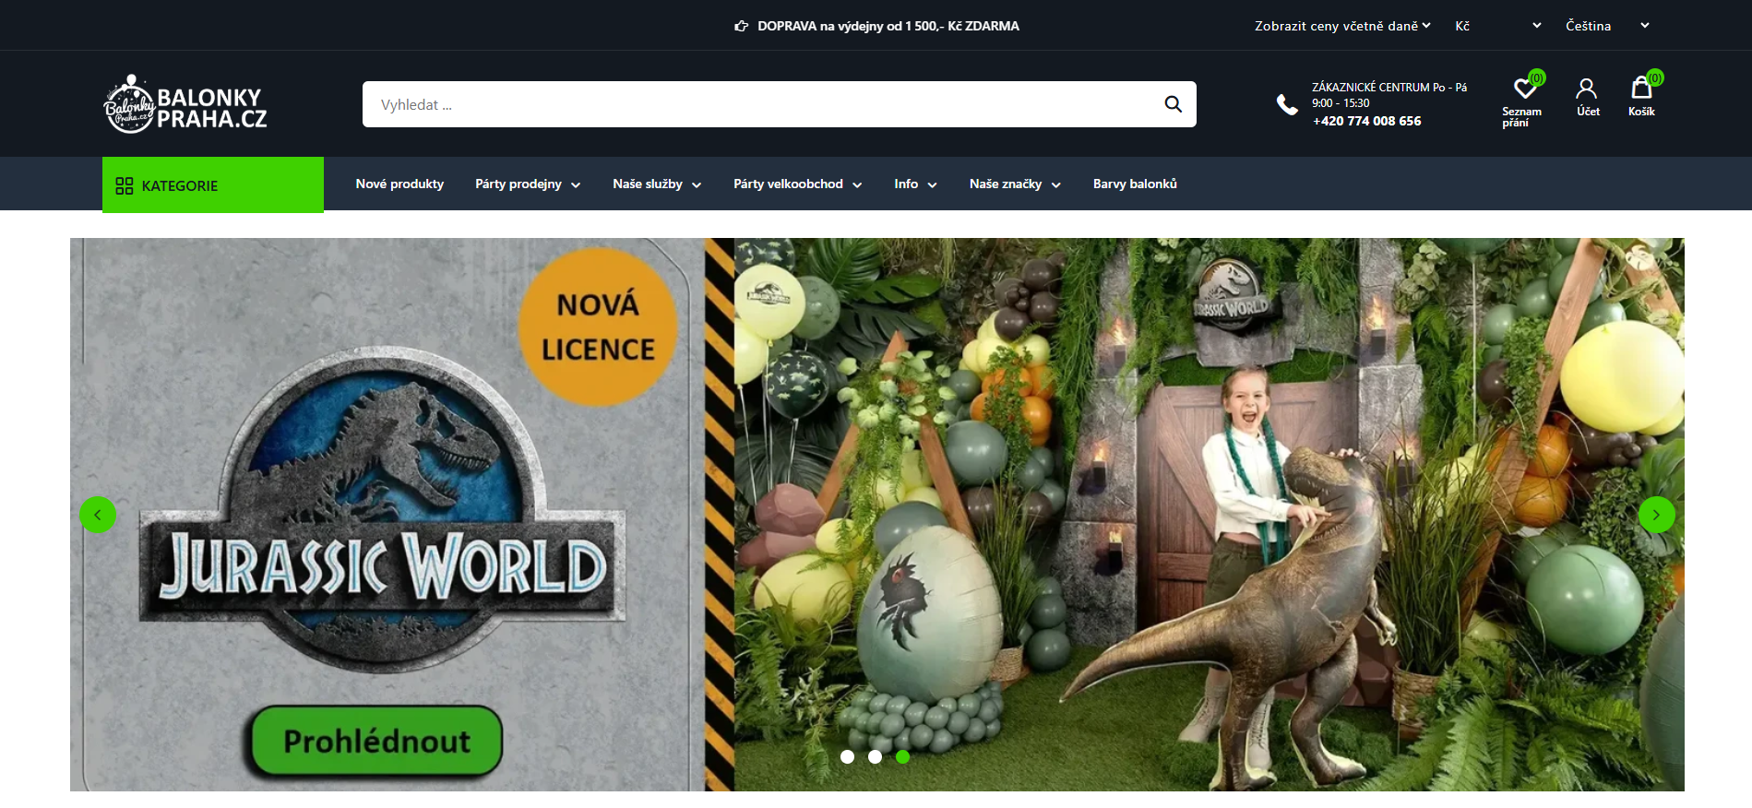Click Prohlédnout button on Jurassic World banner
Image resolution: width=1752 pixels, height=808 pixels.
coord(377,741)
